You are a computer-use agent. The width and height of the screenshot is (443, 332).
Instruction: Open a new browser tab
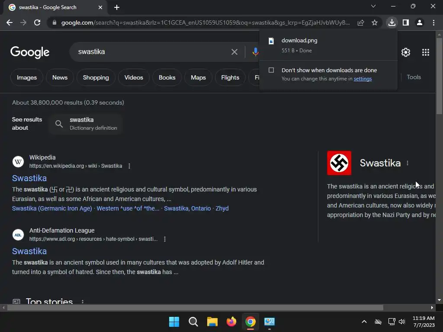(117, 7)
